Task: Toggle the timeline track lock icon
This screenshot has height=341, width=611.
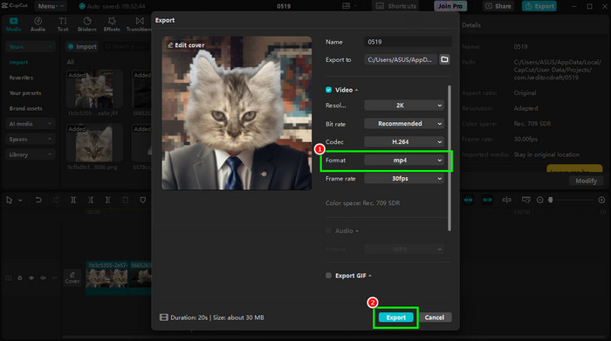Action: point(20,278)
